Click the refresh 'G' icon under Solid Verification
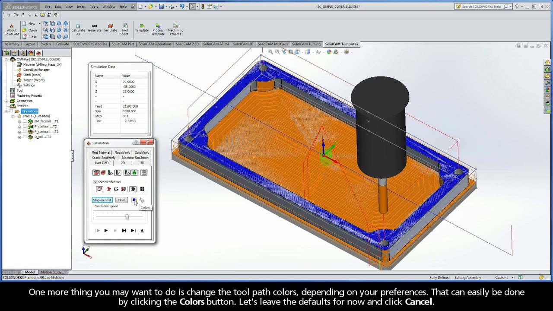 (x=116, y=189)
